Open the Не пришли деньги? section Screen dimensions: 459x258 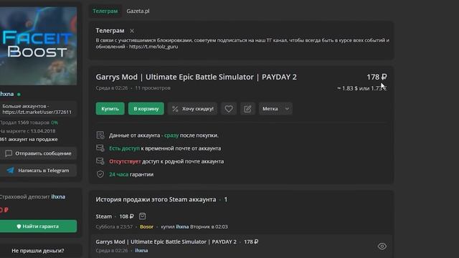coord(38,251)
